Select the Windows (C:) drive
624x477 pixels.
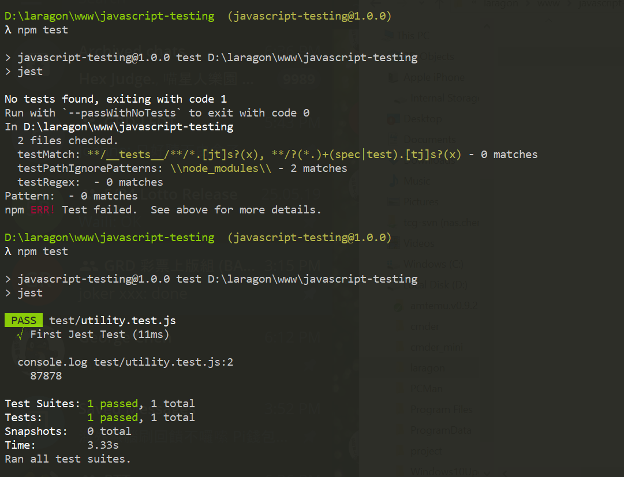click(433, 264)
